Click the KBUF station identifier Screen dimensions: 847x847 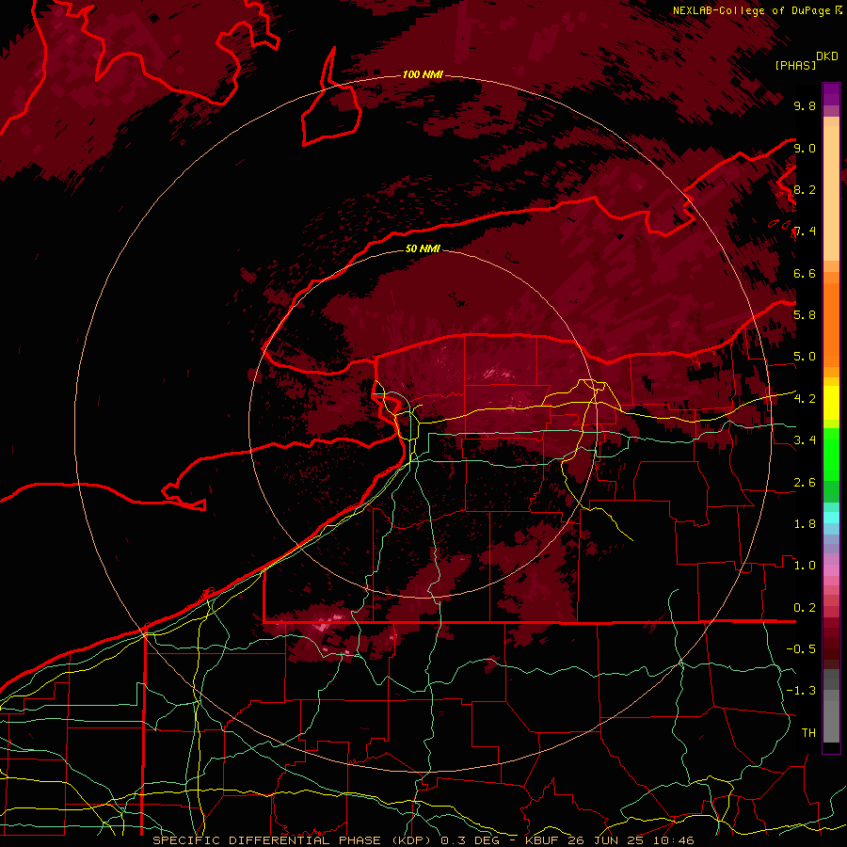coord(543,840)
